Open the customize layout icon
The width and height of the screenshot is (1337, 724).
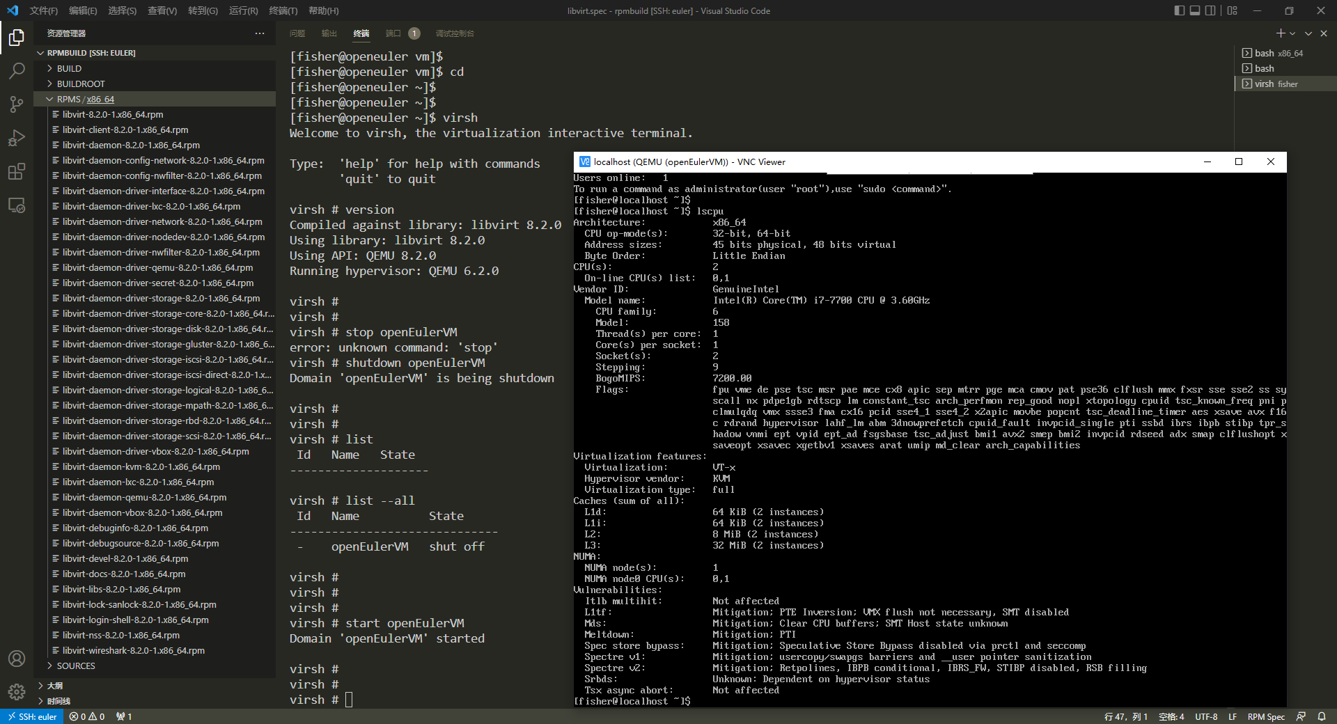point(1233,10)
